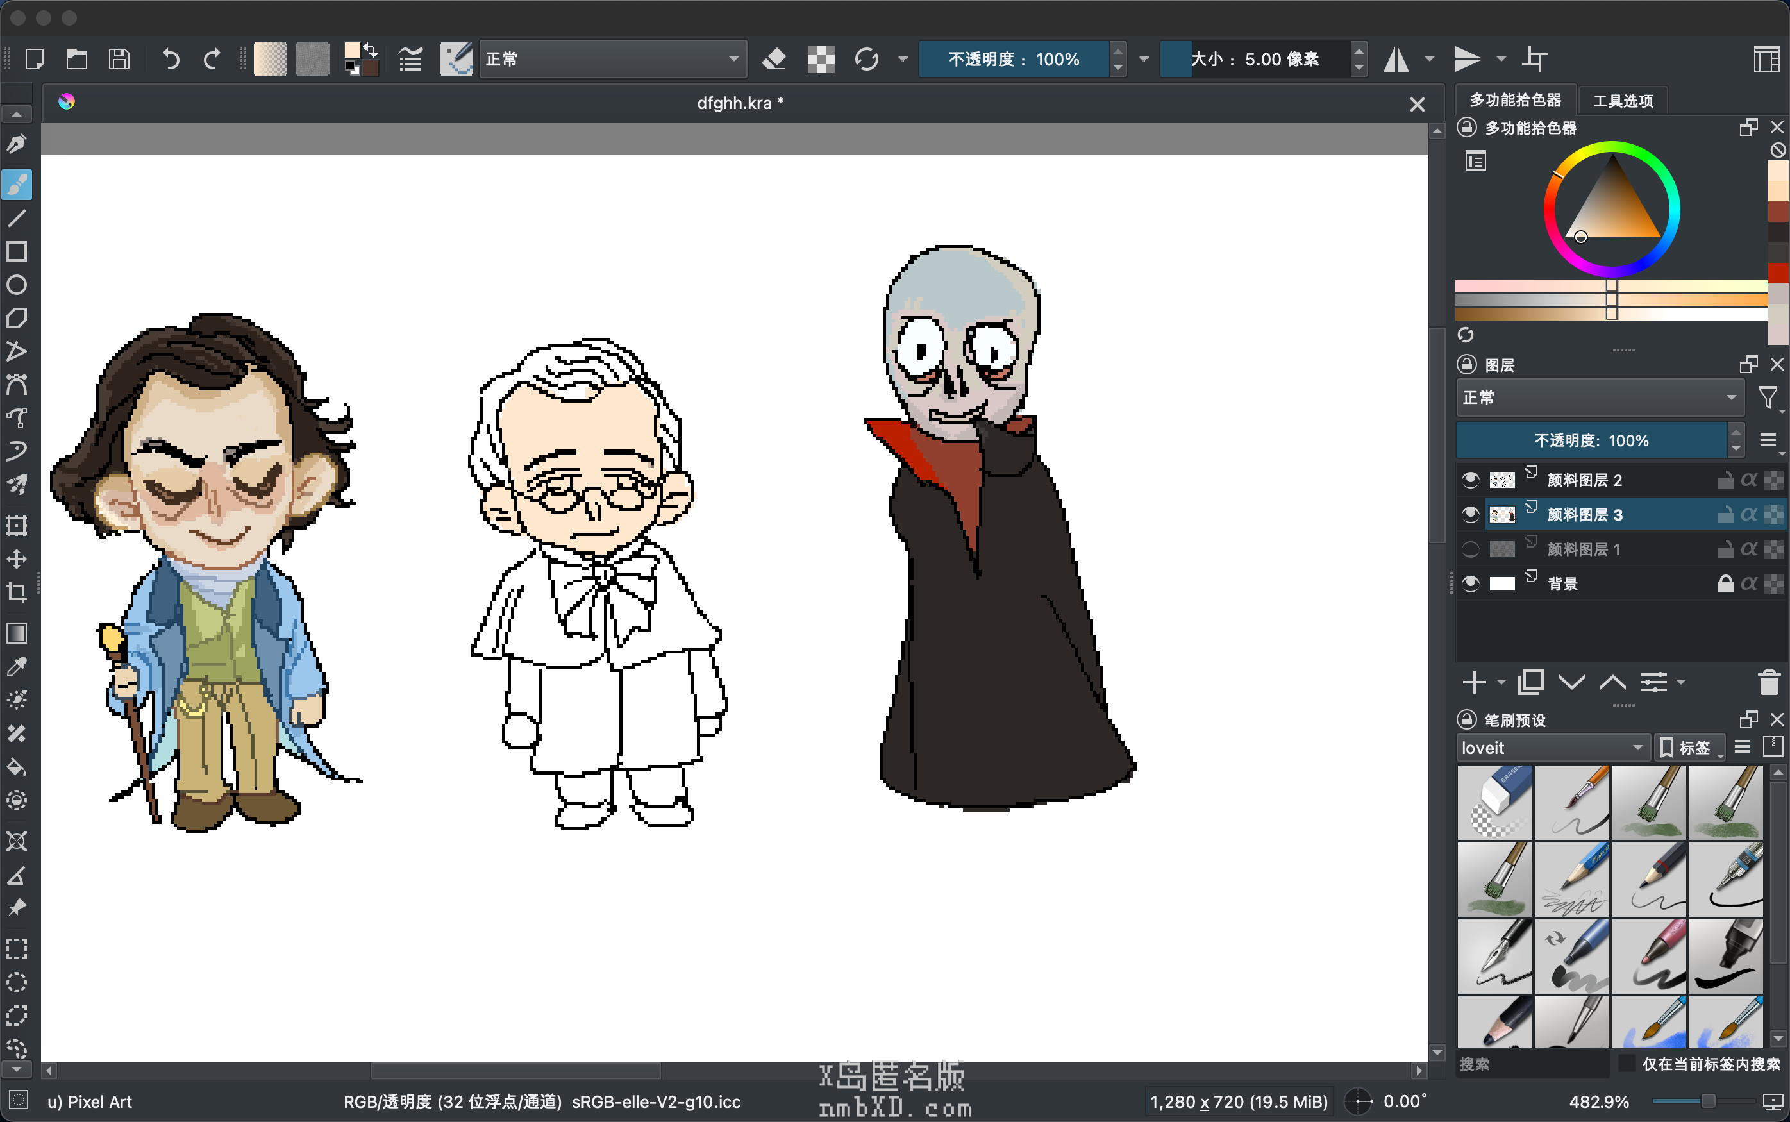Select the Freehand Brush tool

click(17, 185)
